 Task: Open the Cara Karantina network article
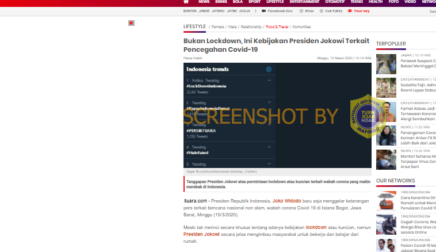[x=418, y=203]
